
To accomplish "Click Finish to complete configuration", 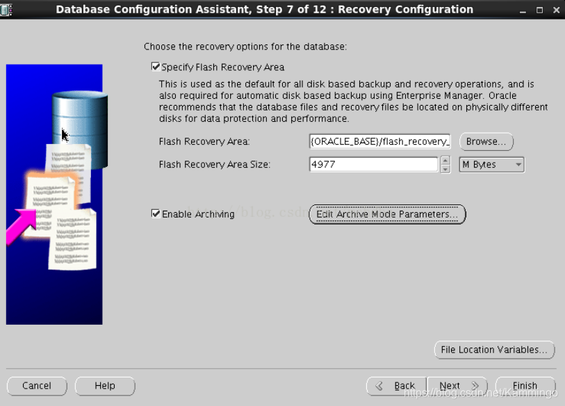I will point(525,386).
